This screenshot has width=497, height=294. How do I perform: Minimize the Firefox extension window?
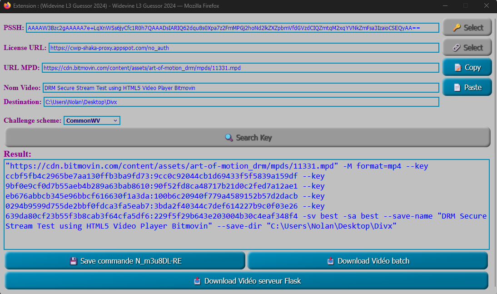point(445,6)
